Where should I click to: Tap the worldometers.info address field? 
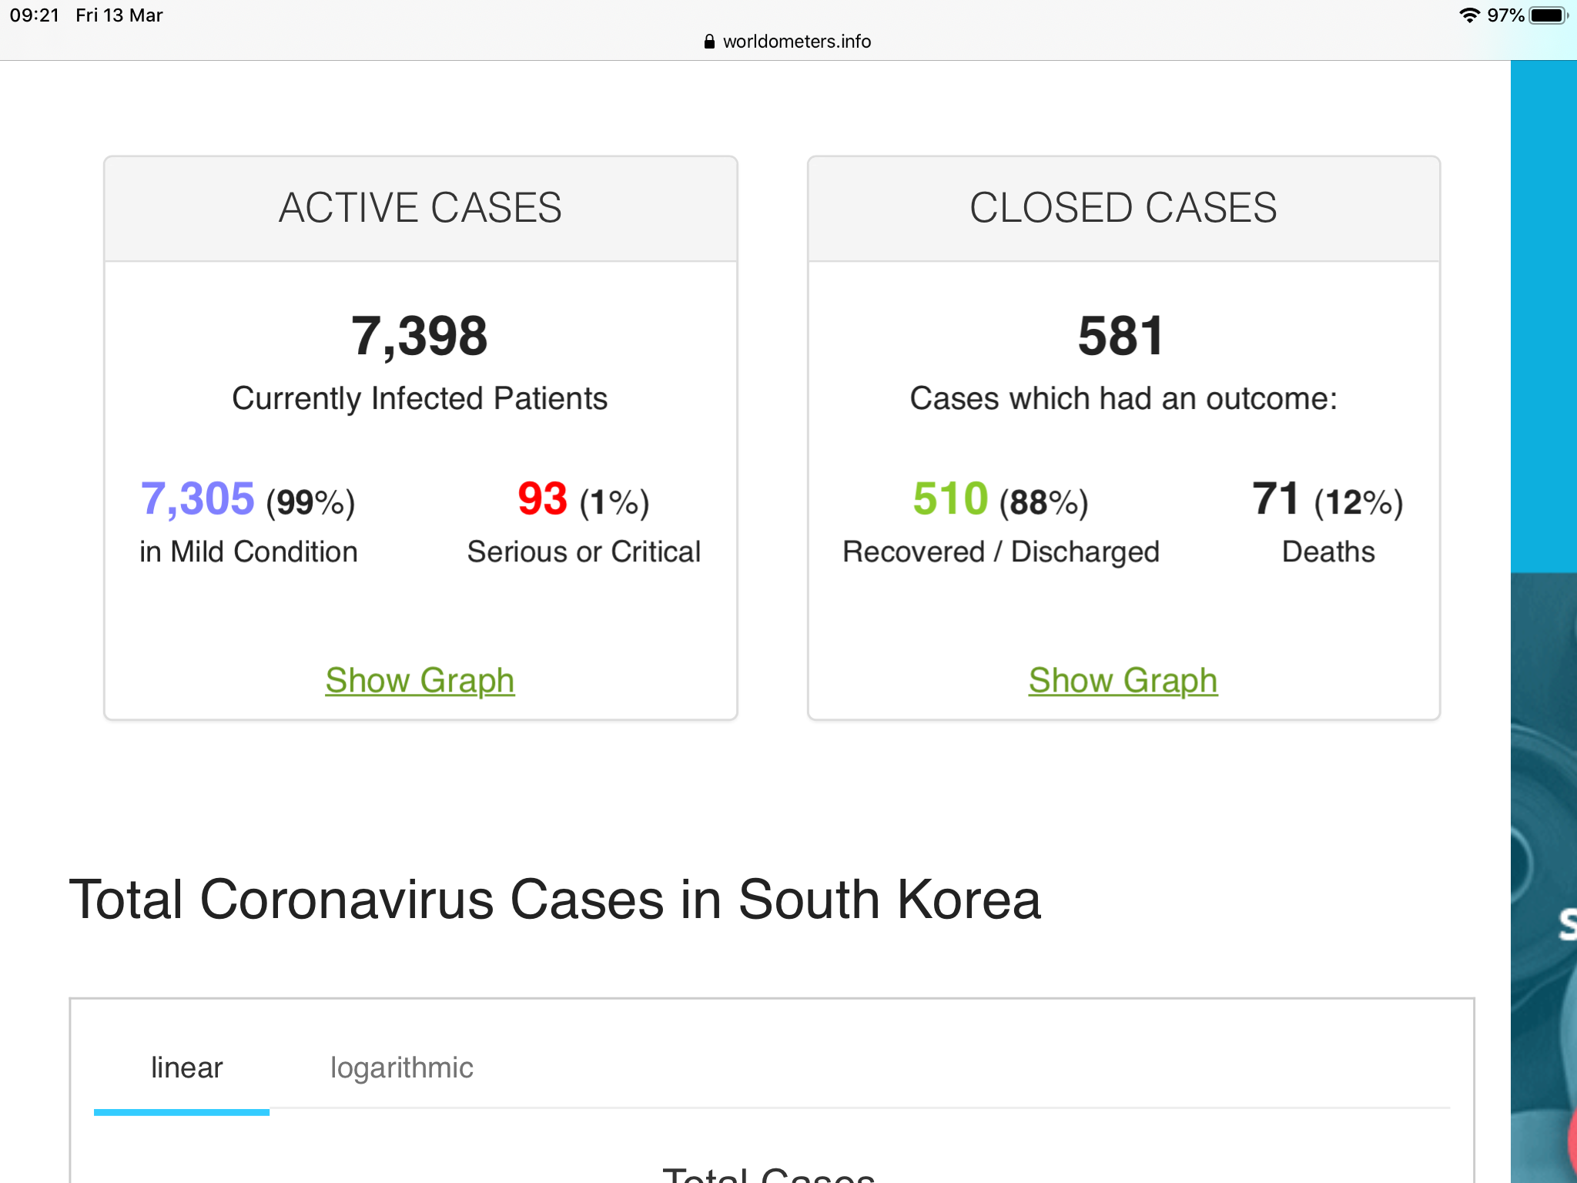(796, 42)
